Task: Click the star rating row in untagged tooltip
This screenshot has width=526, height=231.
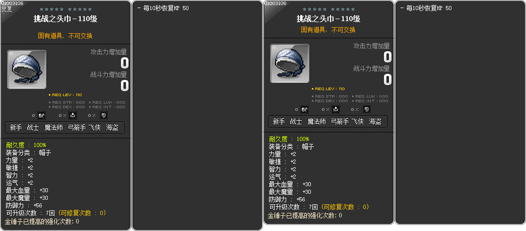Action: 328,10
